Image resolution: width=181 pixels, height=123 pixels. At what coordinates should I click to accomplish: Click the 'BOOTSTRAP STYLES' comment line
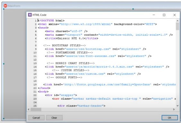point(65,45)
